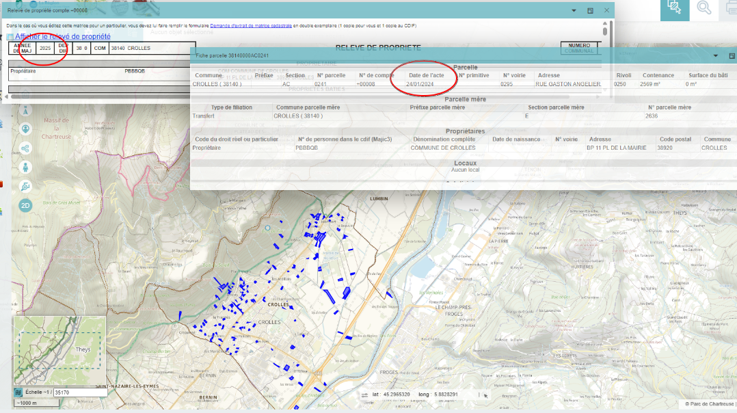The height and width of the screenshot is (413, 737).
Task: Pick a spot in the Theys overview mini-map
Action: (59, 351)
